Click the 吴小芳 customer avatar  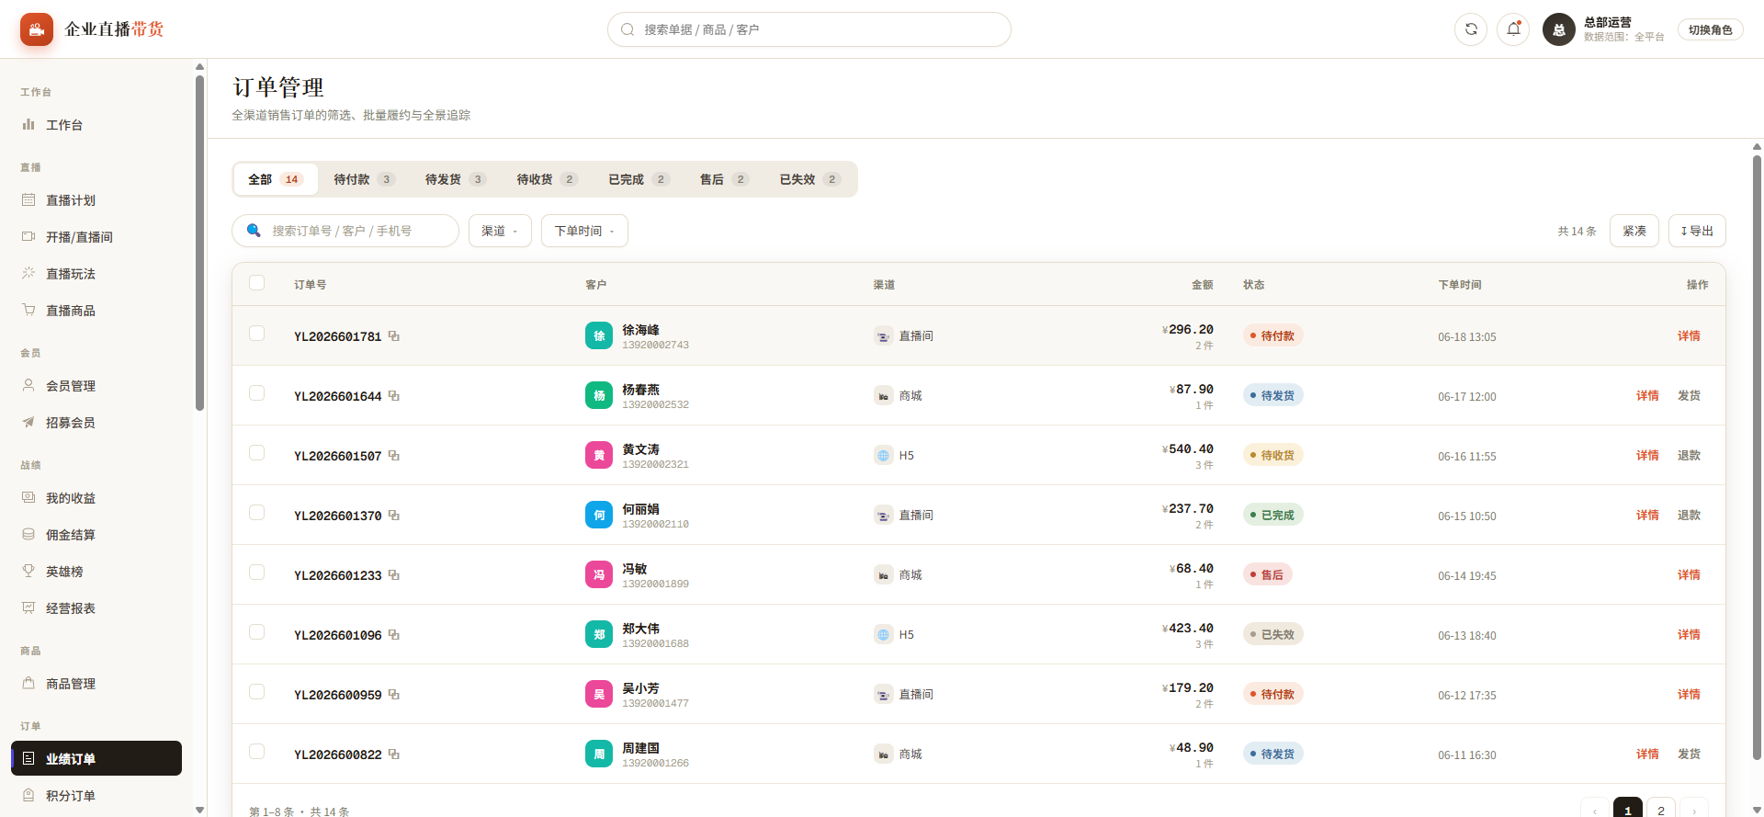point(599,694)
